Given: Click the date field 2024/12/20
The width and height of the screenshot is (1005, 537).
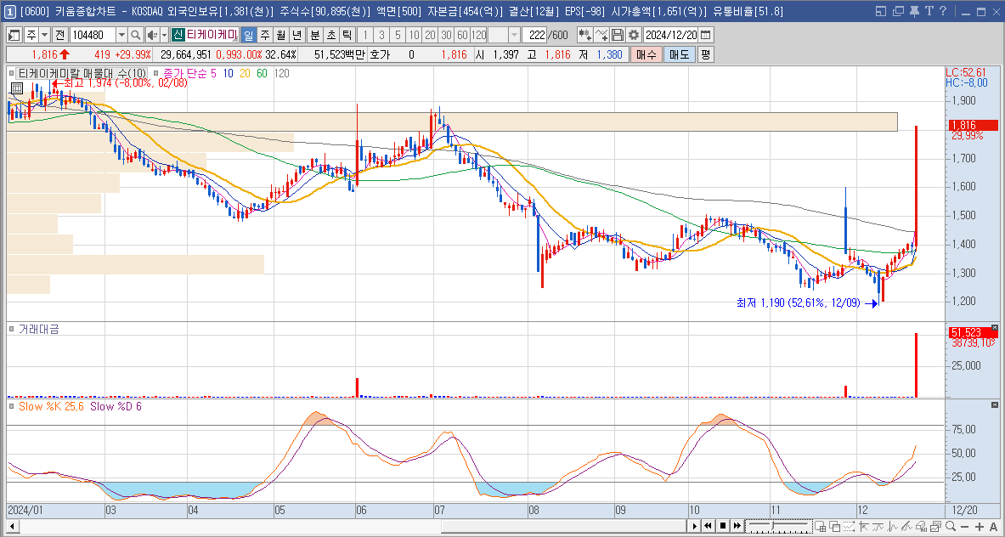Looking at the screenshot, I should 670,35.
